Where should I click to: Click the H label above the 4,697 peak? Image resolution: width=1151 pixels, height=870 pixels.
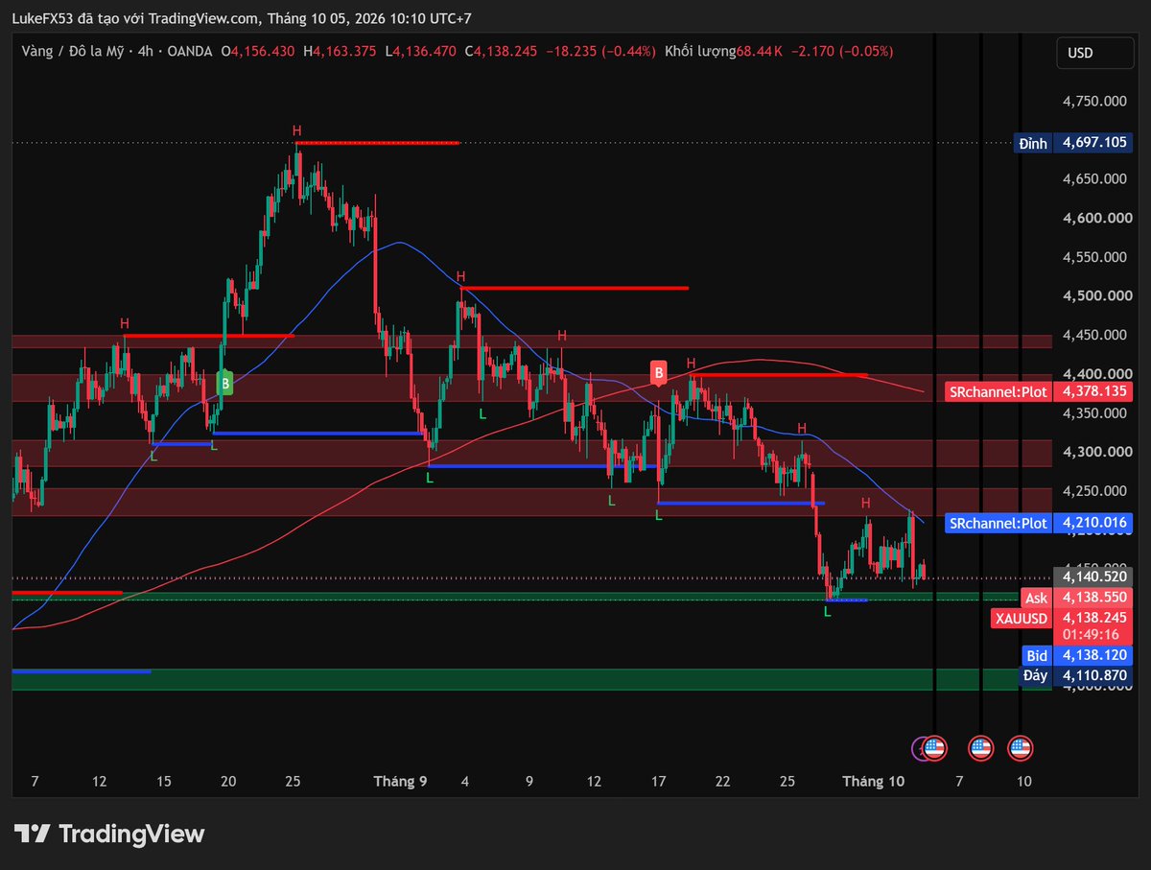(x=296, y=129)
